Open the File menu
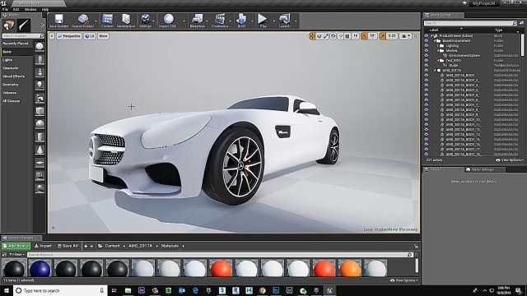Viewport: 527px width, 296px height. [x=6, y=9]
